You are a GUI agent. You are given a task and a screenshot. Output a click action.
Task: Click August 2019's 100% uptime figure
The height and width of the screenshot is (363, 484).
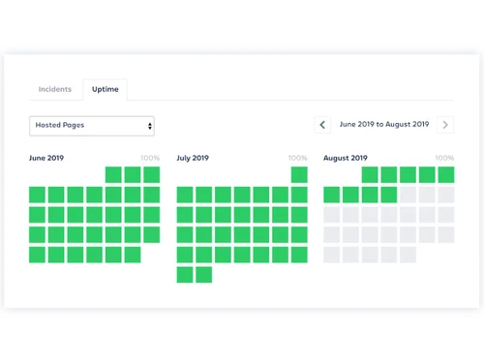(444, 158)
